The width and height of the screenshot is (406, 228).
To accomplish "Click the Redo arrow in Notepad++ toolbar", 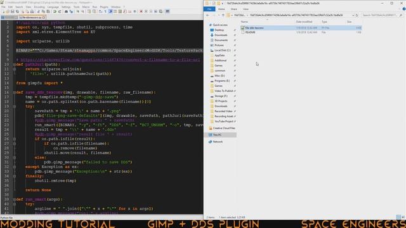I will pos(60,11).
